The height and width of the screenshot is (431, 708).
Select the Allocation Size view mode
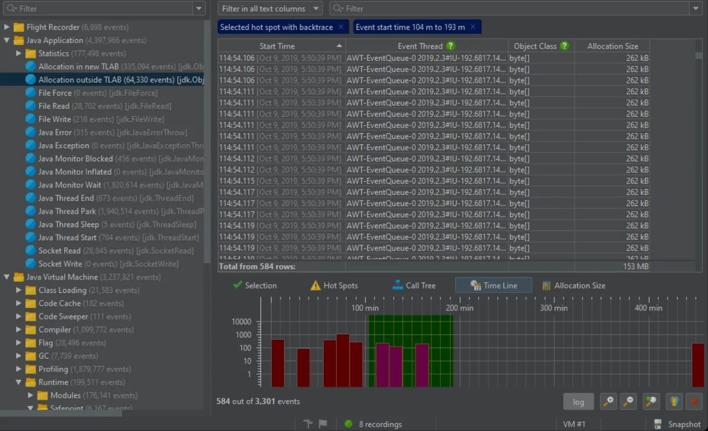tap(574, 285)
